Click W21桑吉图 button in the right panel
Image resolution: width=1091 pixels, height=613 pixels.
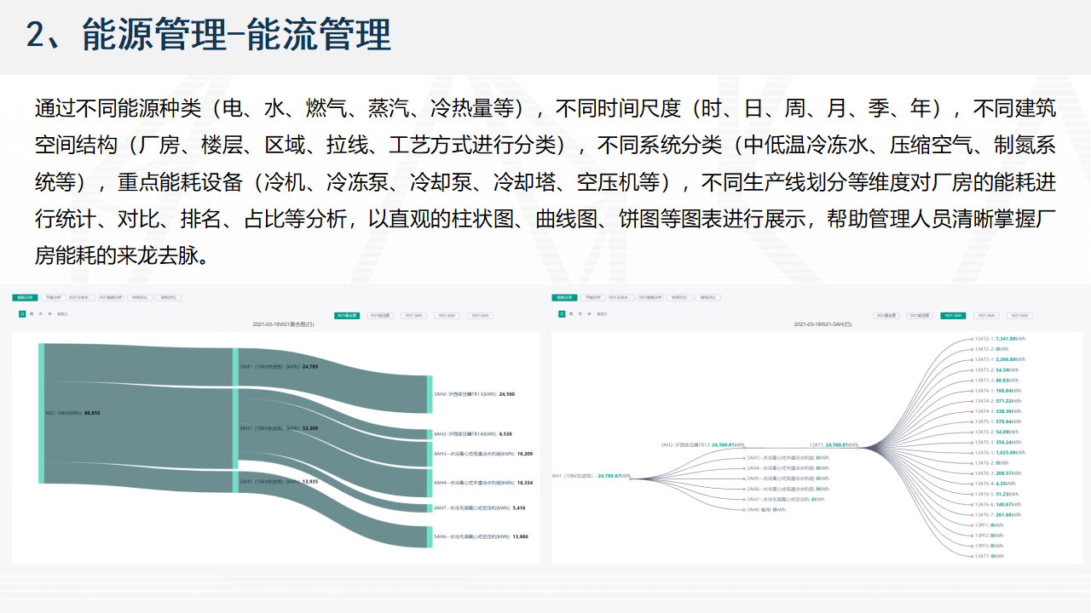pos(886,315)
